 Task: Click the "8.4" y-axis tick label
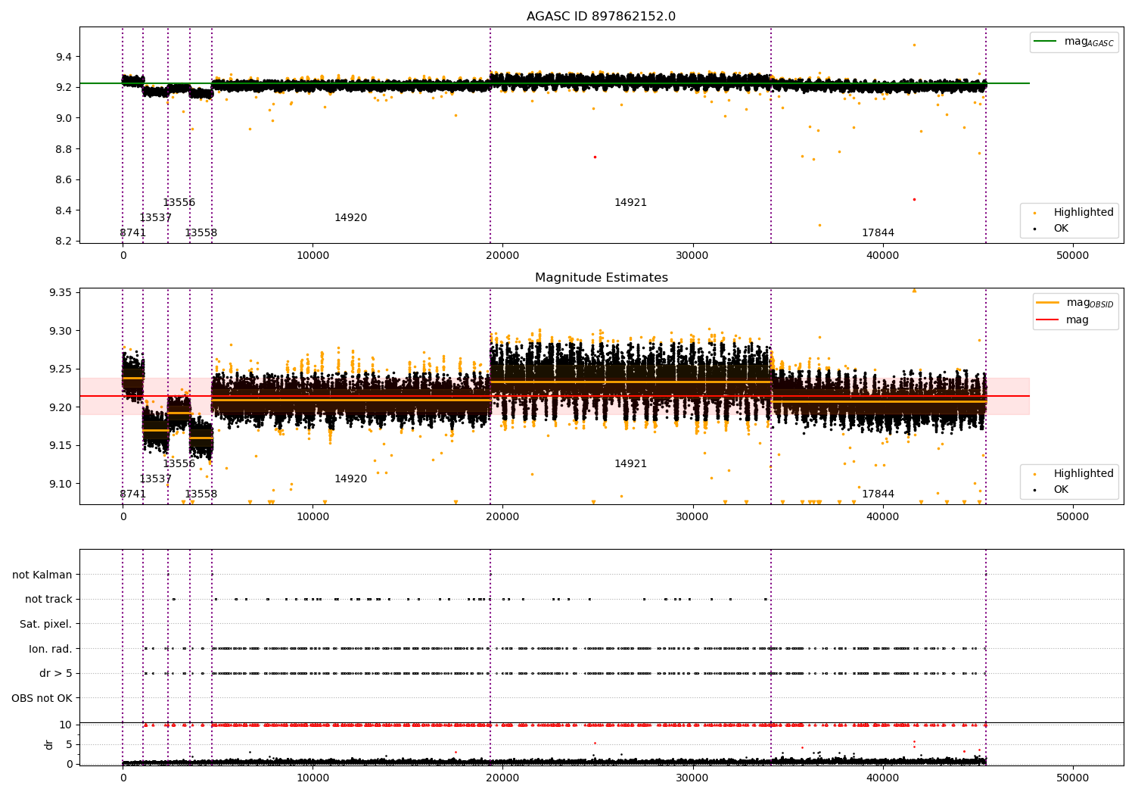(x=64, y=210)
